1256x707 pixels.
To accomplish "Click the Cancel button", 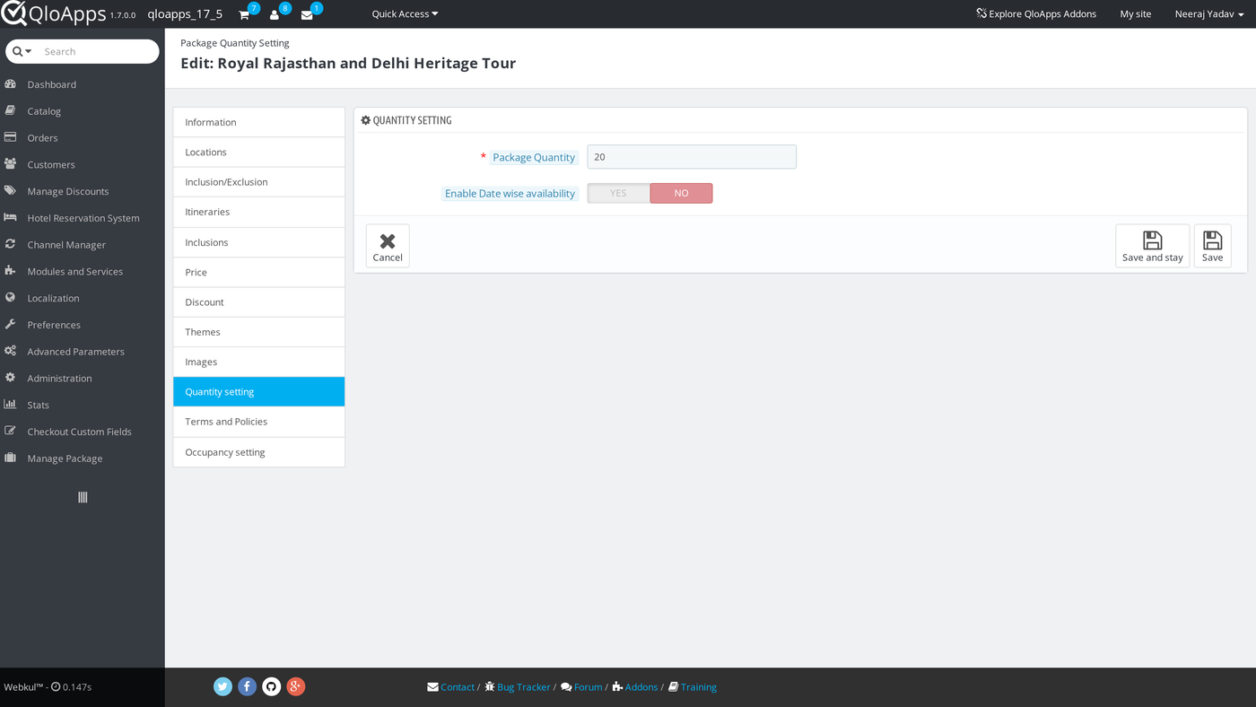I will [388, 246].
